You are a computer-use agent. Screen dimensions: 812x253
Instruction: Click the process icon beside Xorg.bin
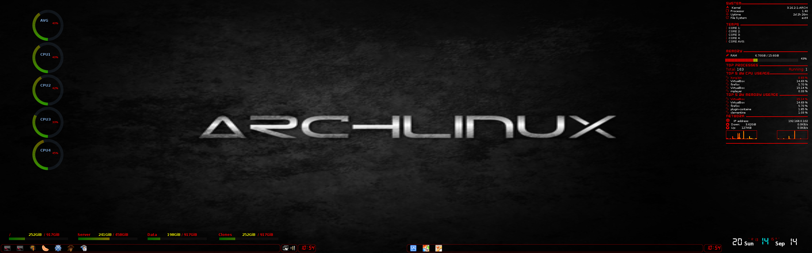pyautogui.click(x=727, y=78)
